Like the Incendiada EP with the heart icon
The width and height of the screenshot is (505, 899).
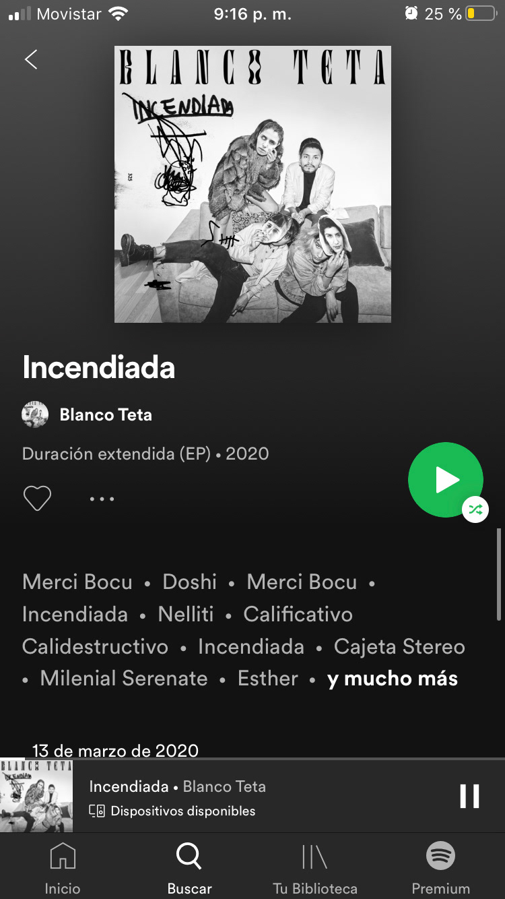coord(37,499)
